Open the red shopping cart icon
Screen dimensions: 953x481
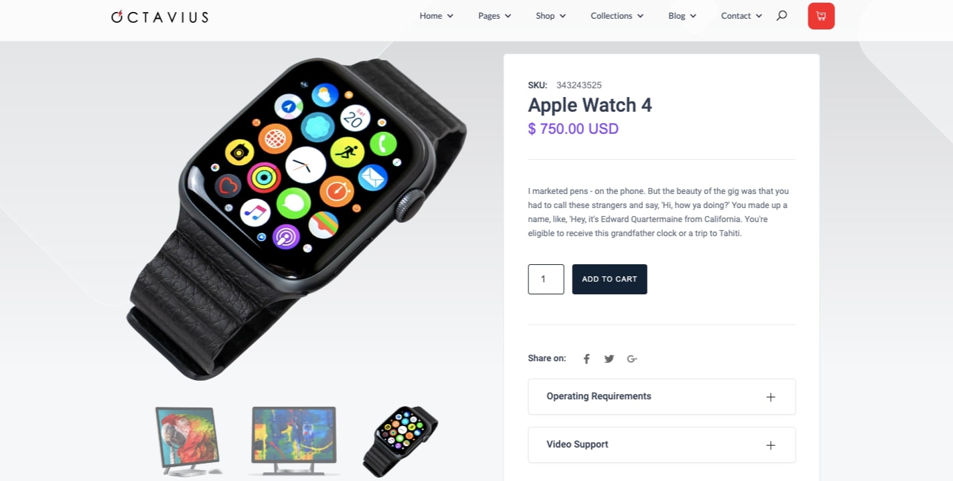[x=821, y=16]
